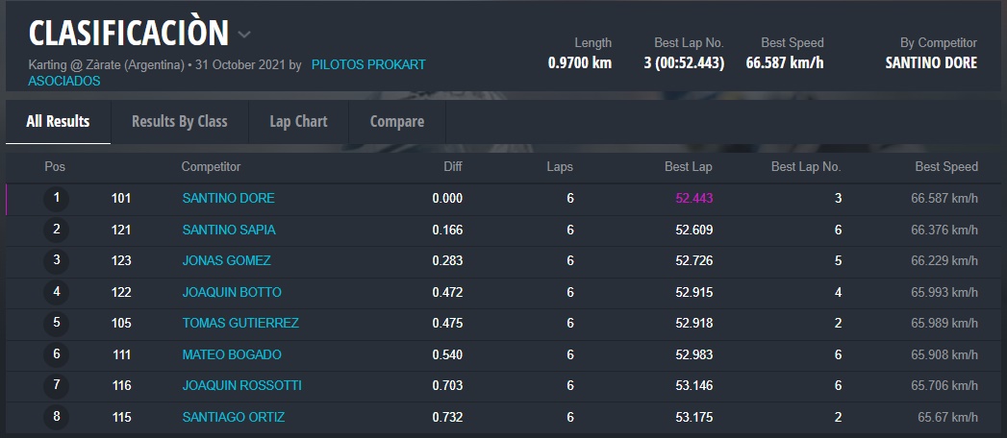Select JOAQUIN ROSSOTTI competitor name
This screenshot has width=1007, height=438.
pos(241,386)
